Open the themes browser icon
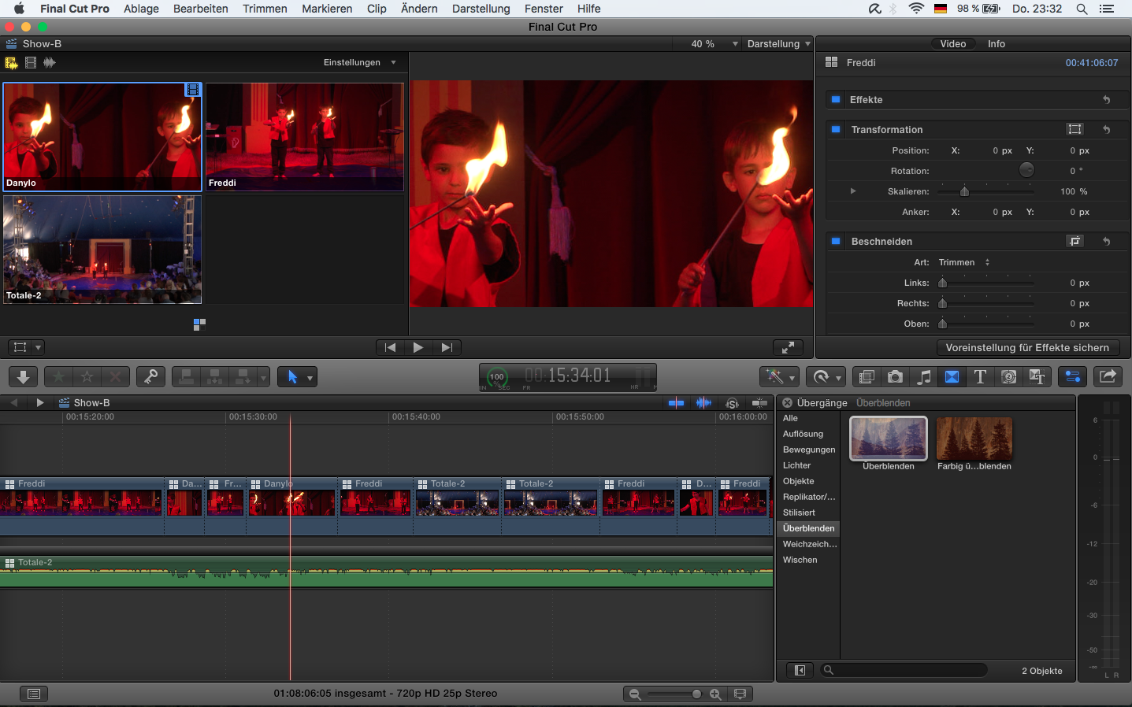 [1037, 377]
